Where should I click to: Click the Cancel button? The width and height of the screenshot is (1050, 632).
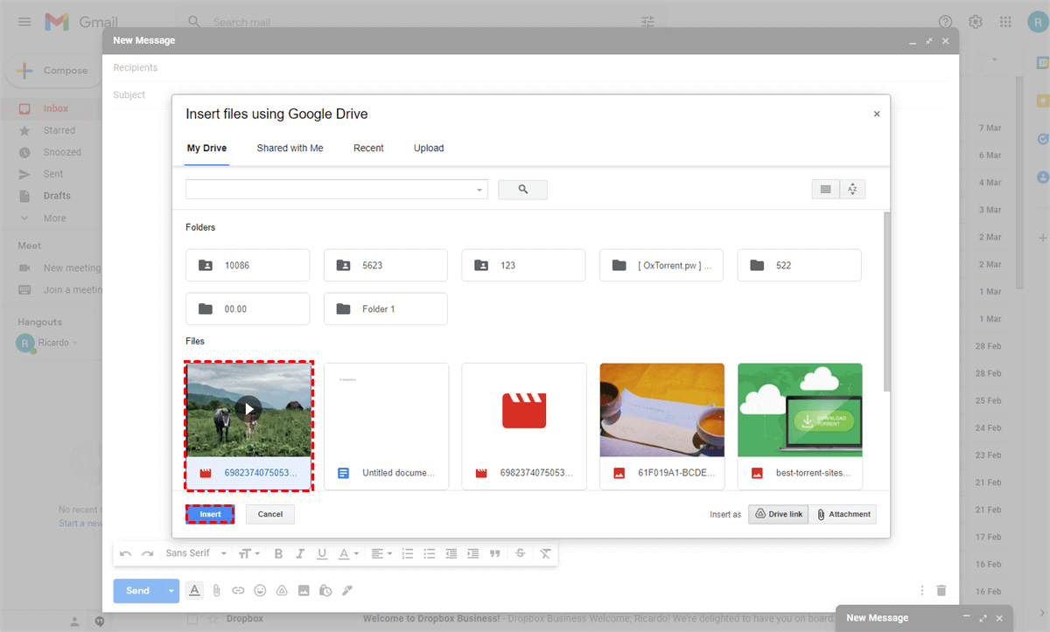click(270, 514)
